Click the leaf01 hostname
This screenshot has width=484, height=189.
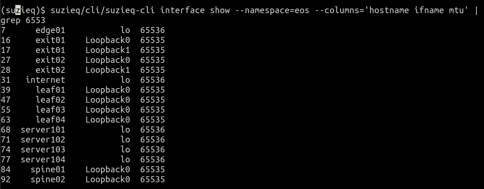50,90
